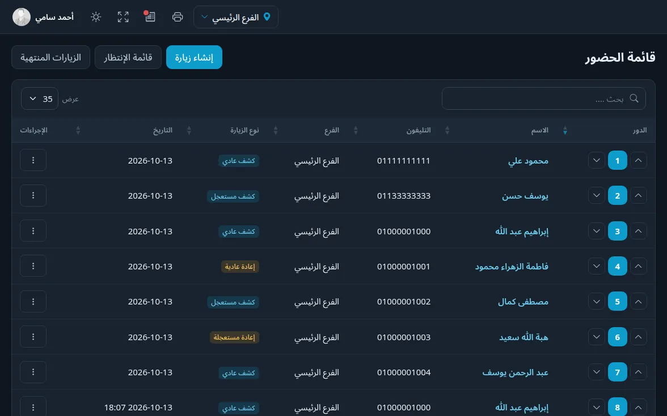Click queue number 5 badge
The width and height of the screenshot is (667, 416).
617,302
